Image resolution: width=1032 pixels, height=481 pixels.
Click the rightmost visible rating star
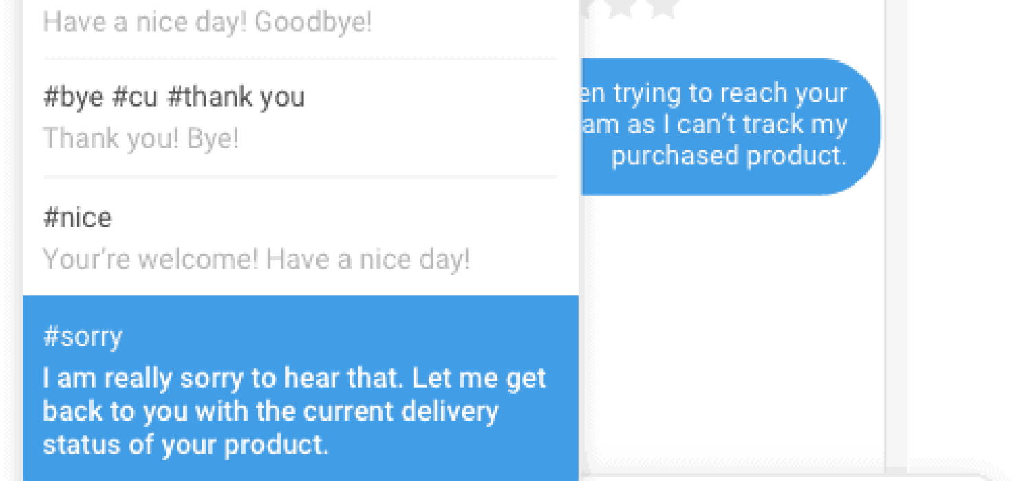click(x=662, y=8)
